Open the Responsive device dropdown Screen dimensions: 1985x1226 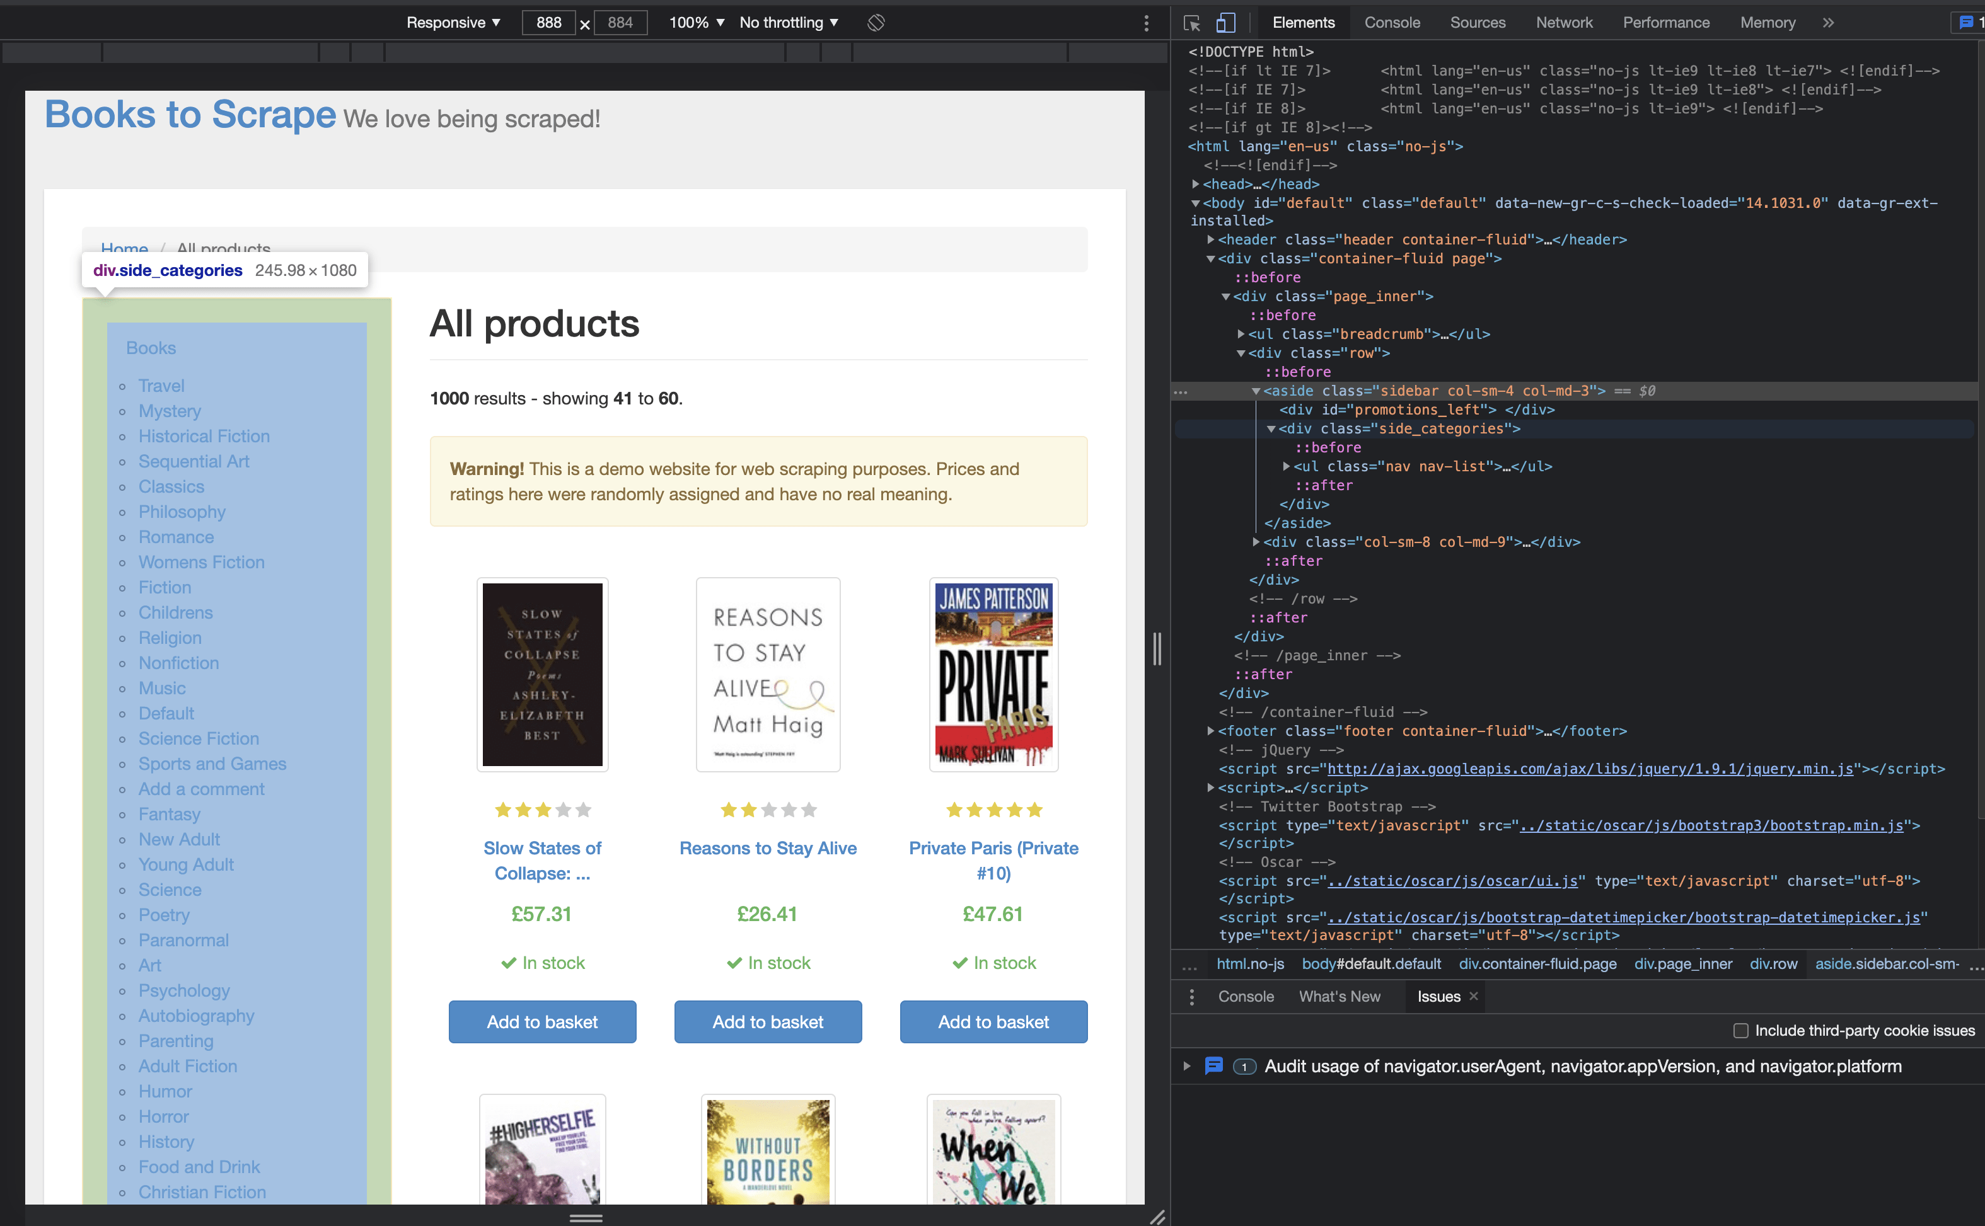pos(453,23)
